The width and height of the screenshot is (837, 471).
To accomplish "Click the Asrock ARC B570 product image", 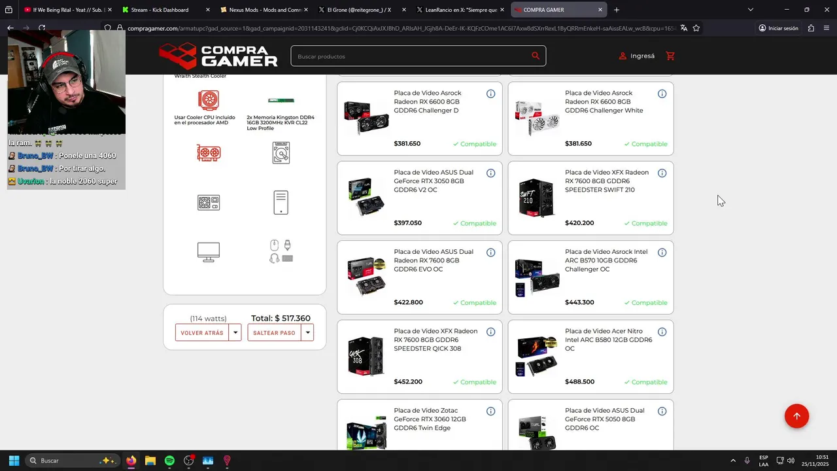I will pos(537,277).
